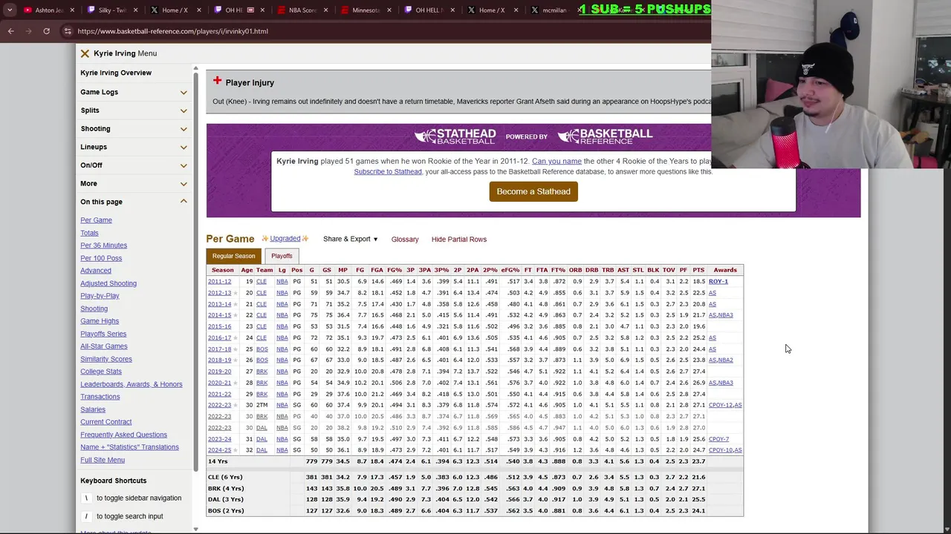
Task: Click the ROY-1 award link
Action: [718, 282]
